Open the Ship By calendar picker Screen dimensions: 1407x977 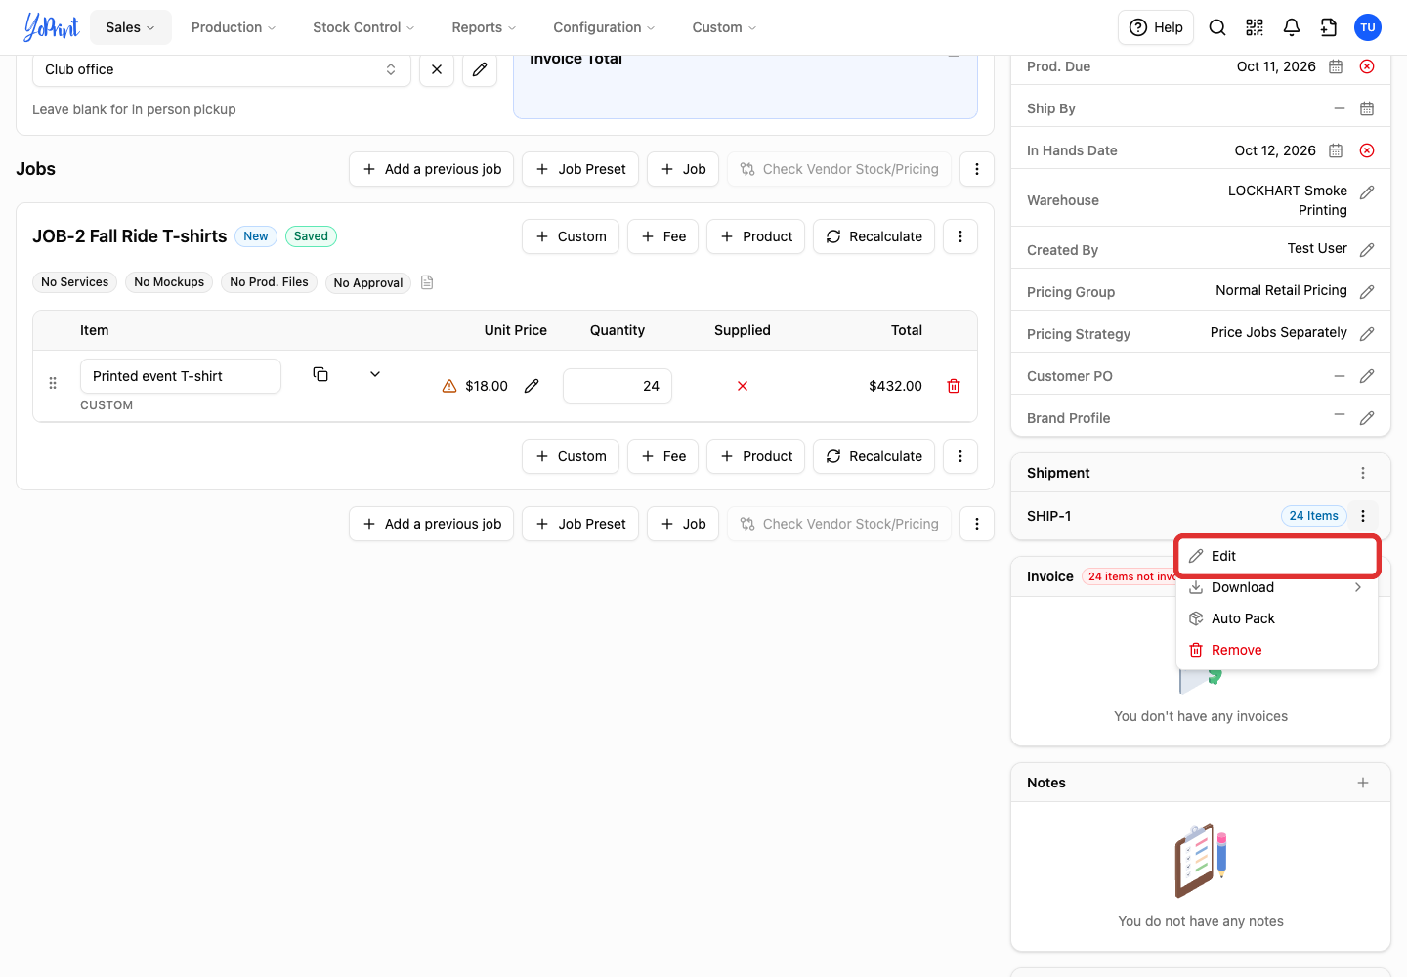coord(1367,108)
